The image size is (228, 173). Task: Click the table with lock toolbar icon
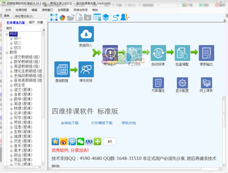tap(97, 17)
